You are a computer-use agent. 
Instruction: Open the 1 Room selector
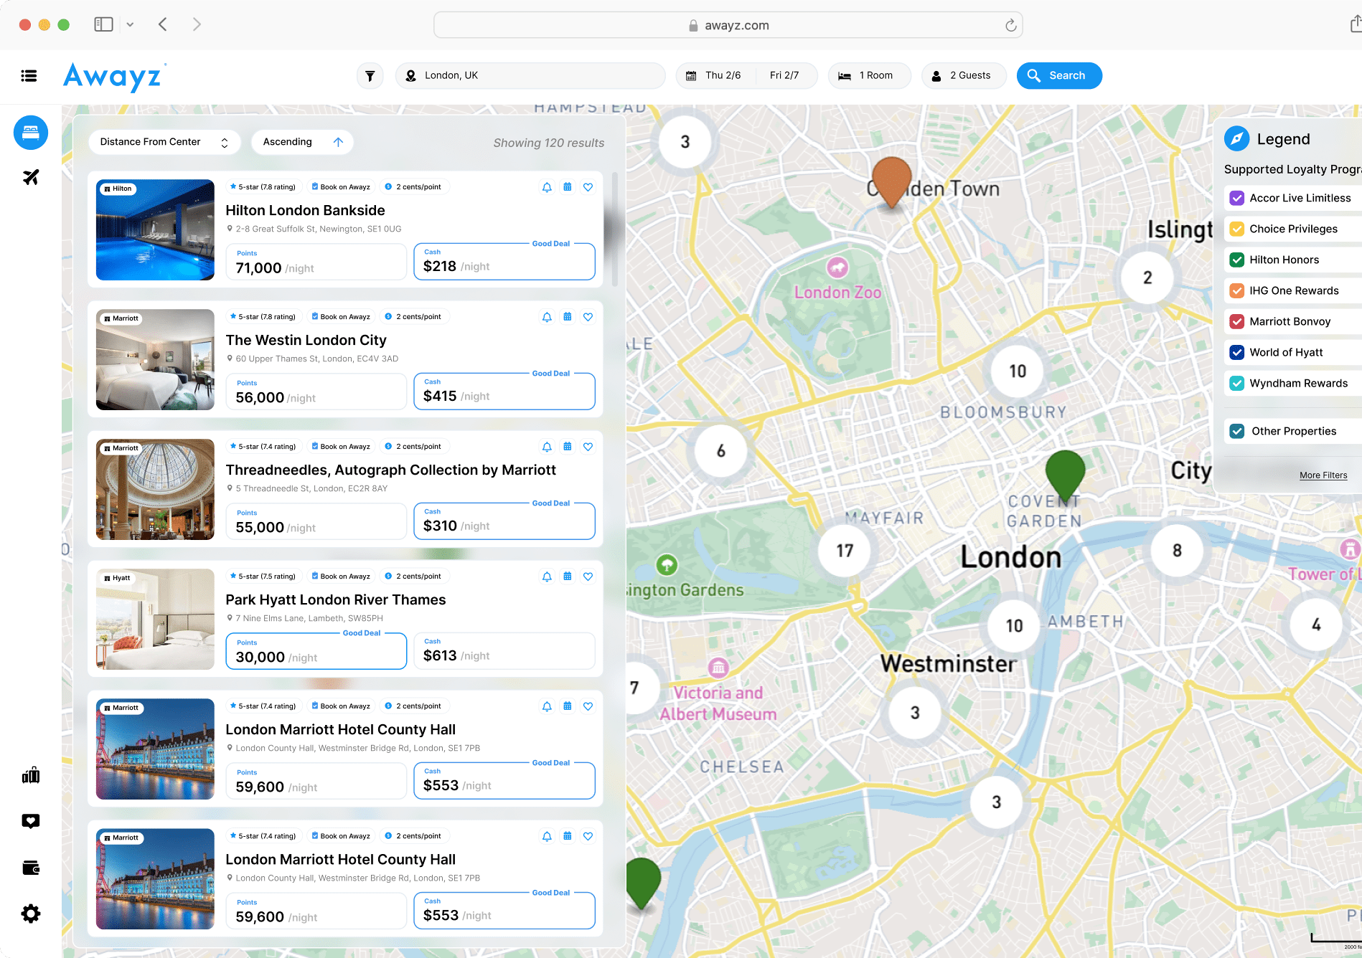[869, 75]
